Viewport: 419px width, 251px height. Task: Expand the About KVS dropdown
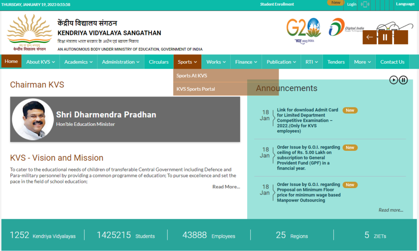tap(40, 62)
